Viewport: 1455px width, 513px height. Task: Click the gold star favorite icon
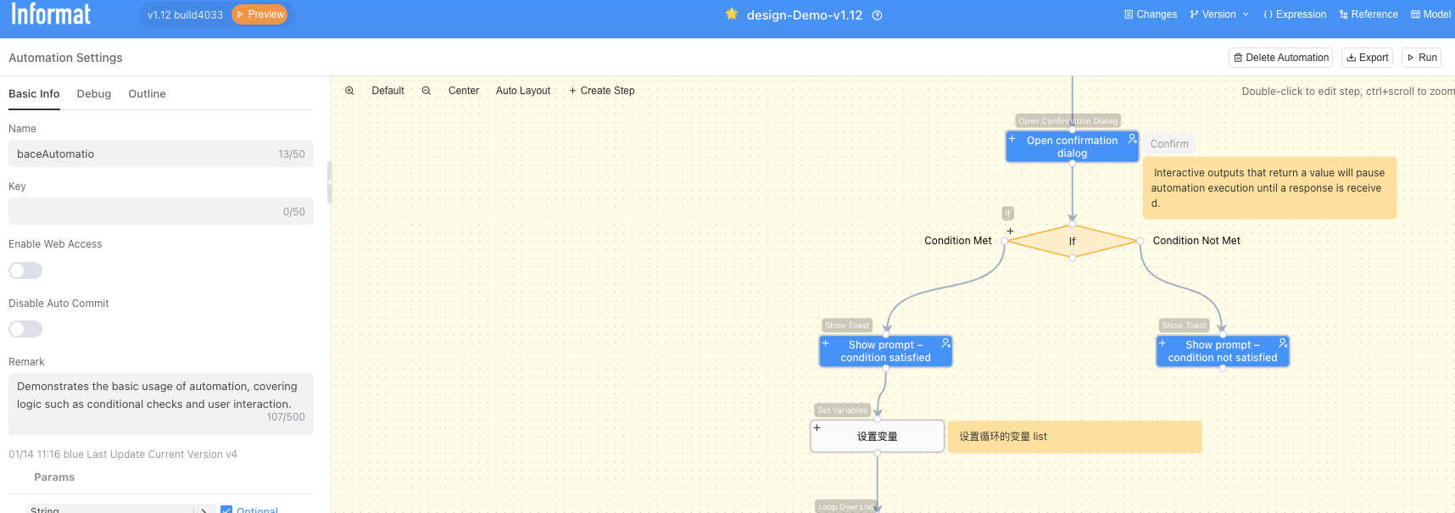(x=732, y=14)
